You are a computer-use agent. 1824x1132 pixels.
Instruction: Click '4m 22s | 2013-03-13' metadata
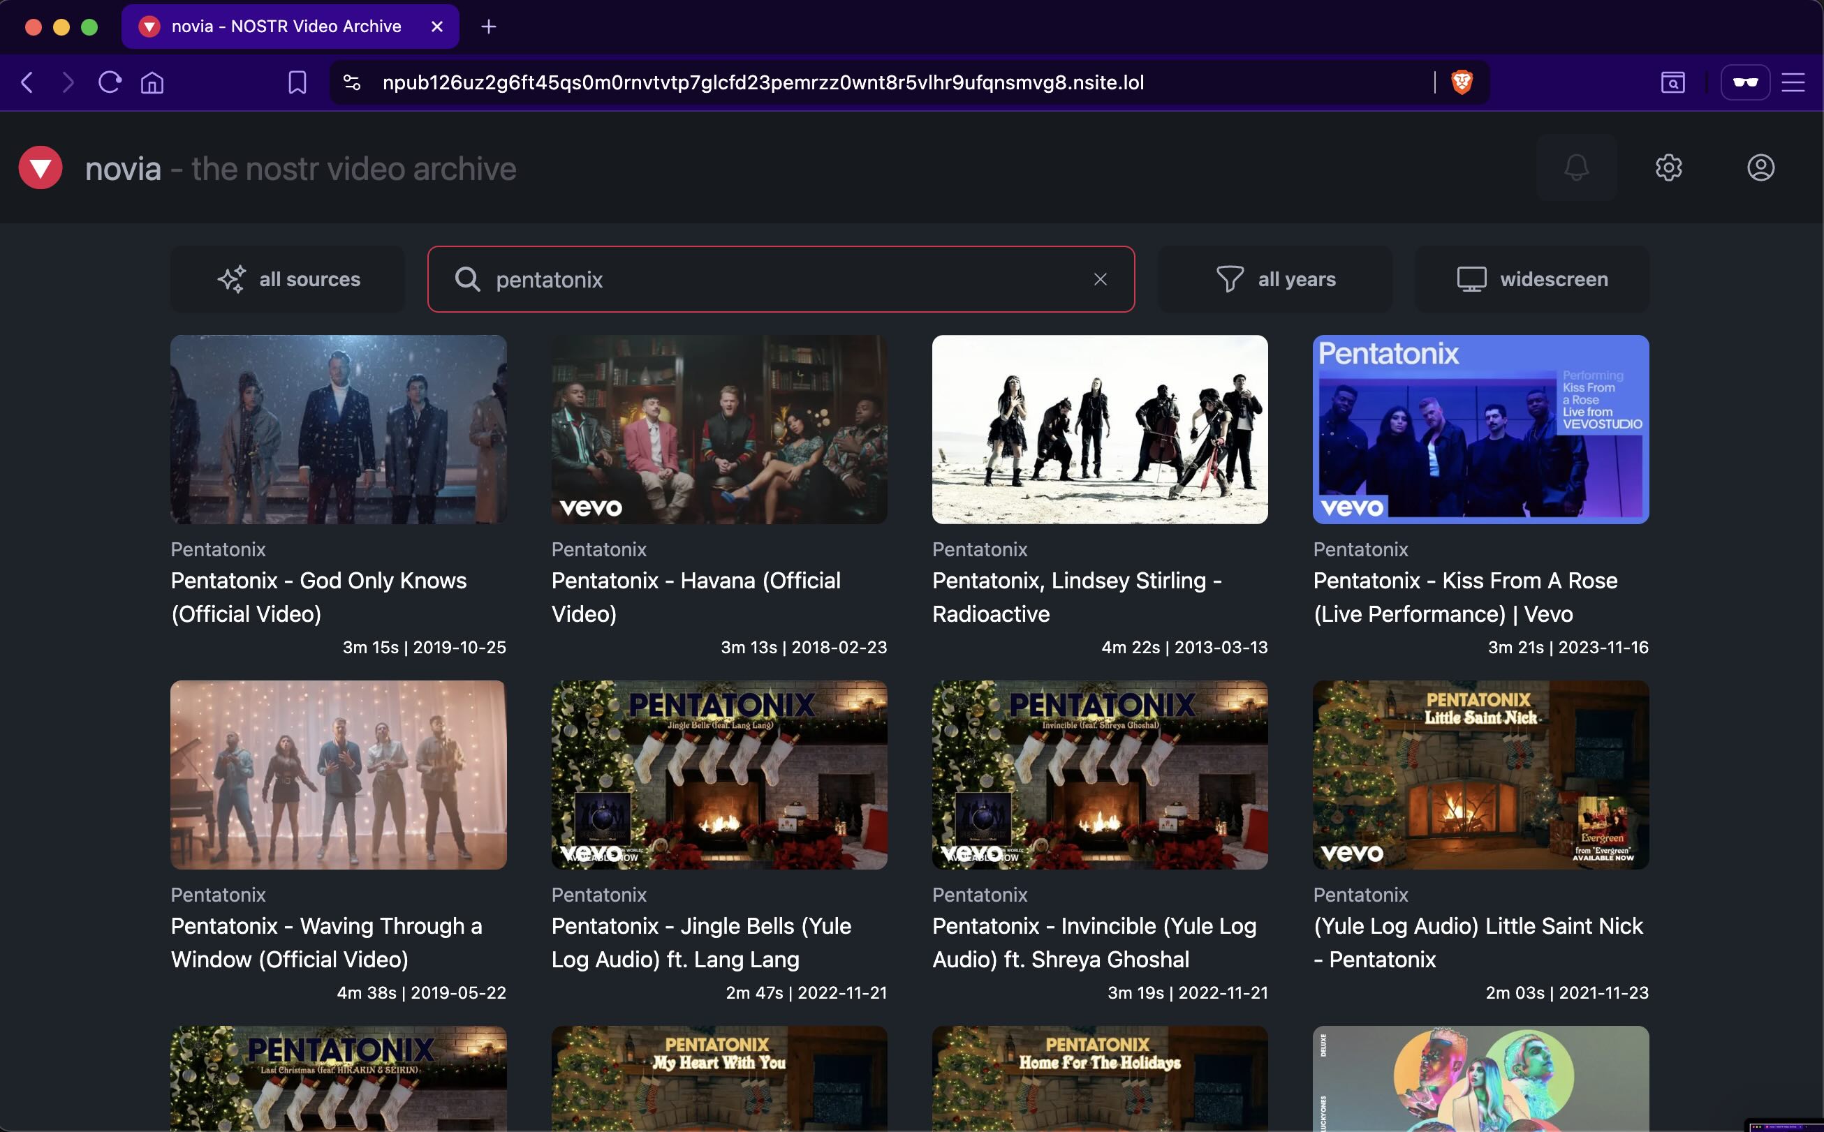(1184, 648)
